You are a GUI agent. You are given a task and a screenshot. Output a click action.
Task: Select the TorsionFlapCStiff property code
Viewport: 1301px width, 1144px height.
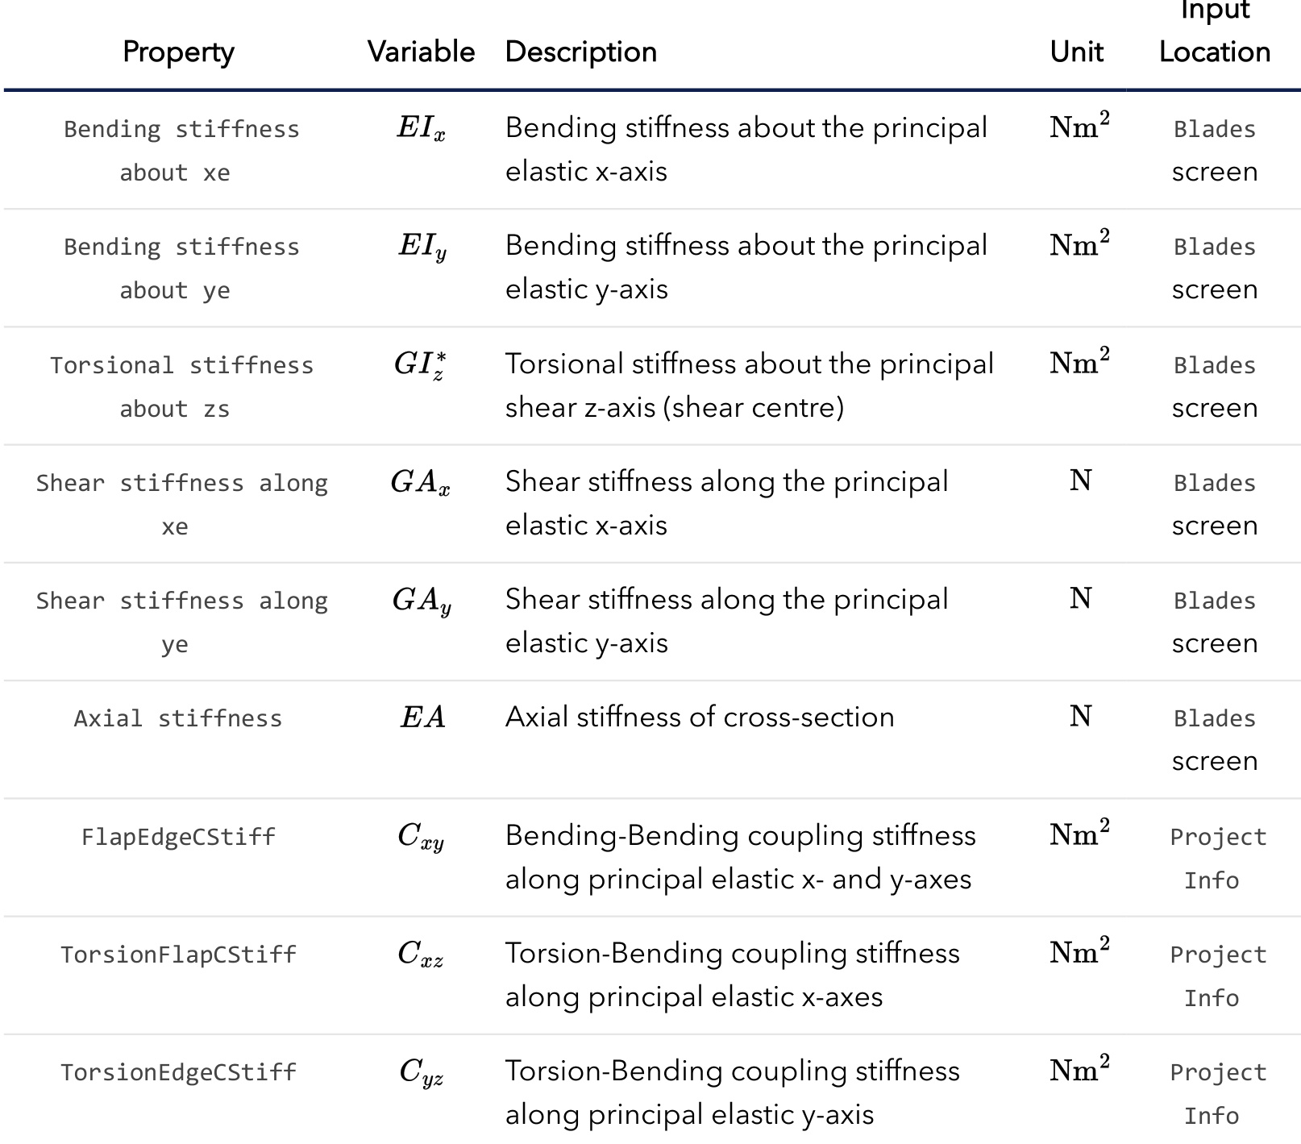click(x=178, y=955)
